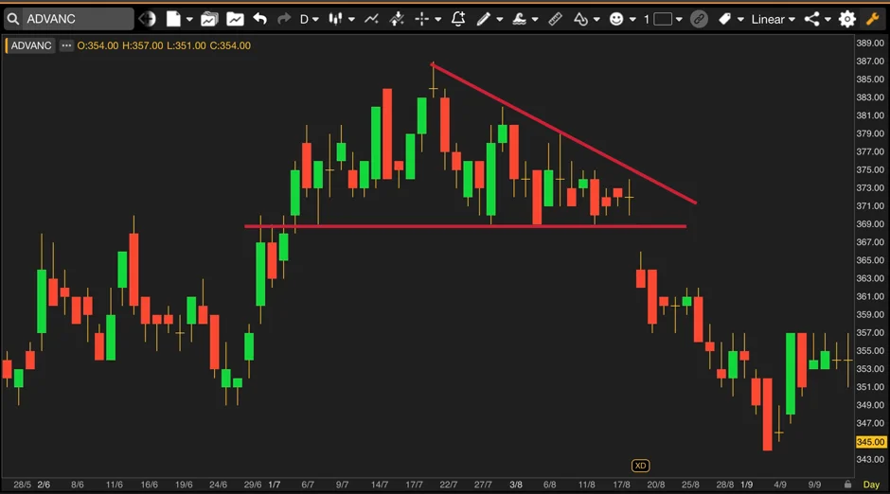This screenshot has width=890, height=494.
Task: Click the orange wrench tools icon
Action: 873,19
